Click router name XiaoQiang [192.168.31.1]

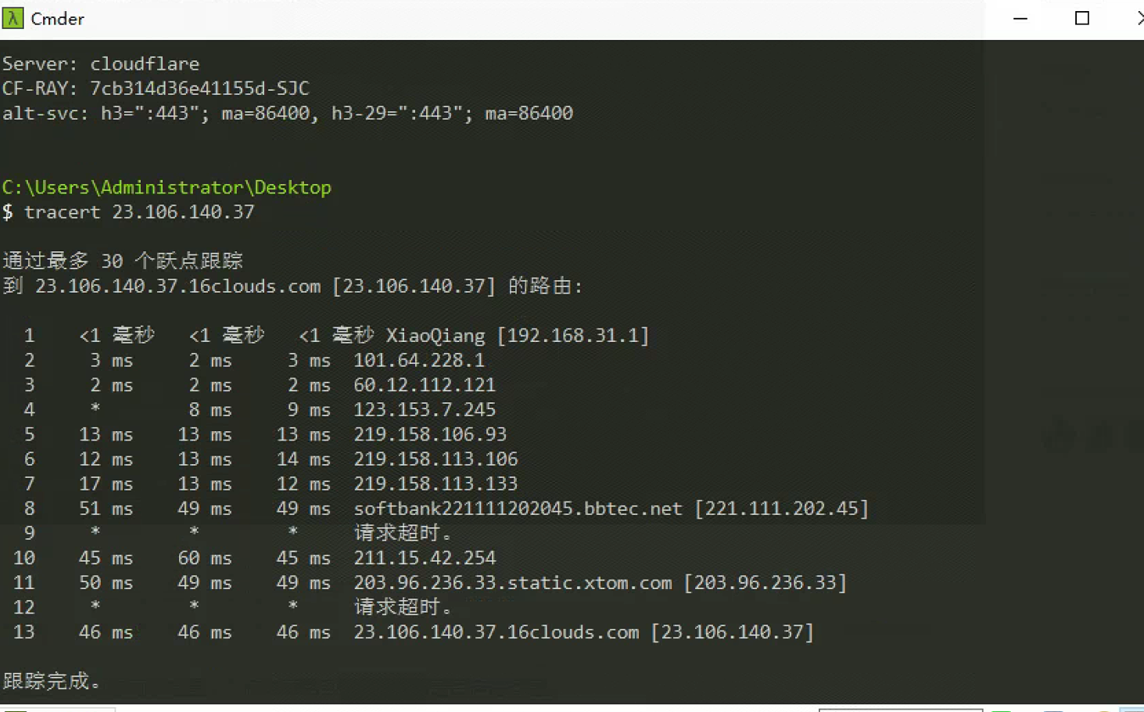tap(517, 334)
